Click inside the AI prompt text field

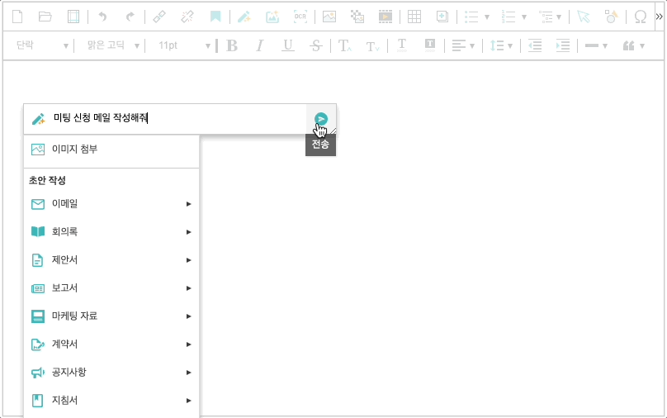(173, 119)
